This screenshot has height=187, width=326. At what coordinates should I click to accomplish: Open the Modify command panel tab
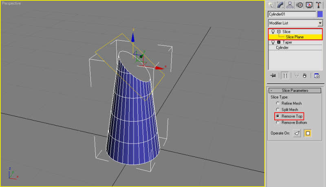pyautogui.click(x=280, y=5)
